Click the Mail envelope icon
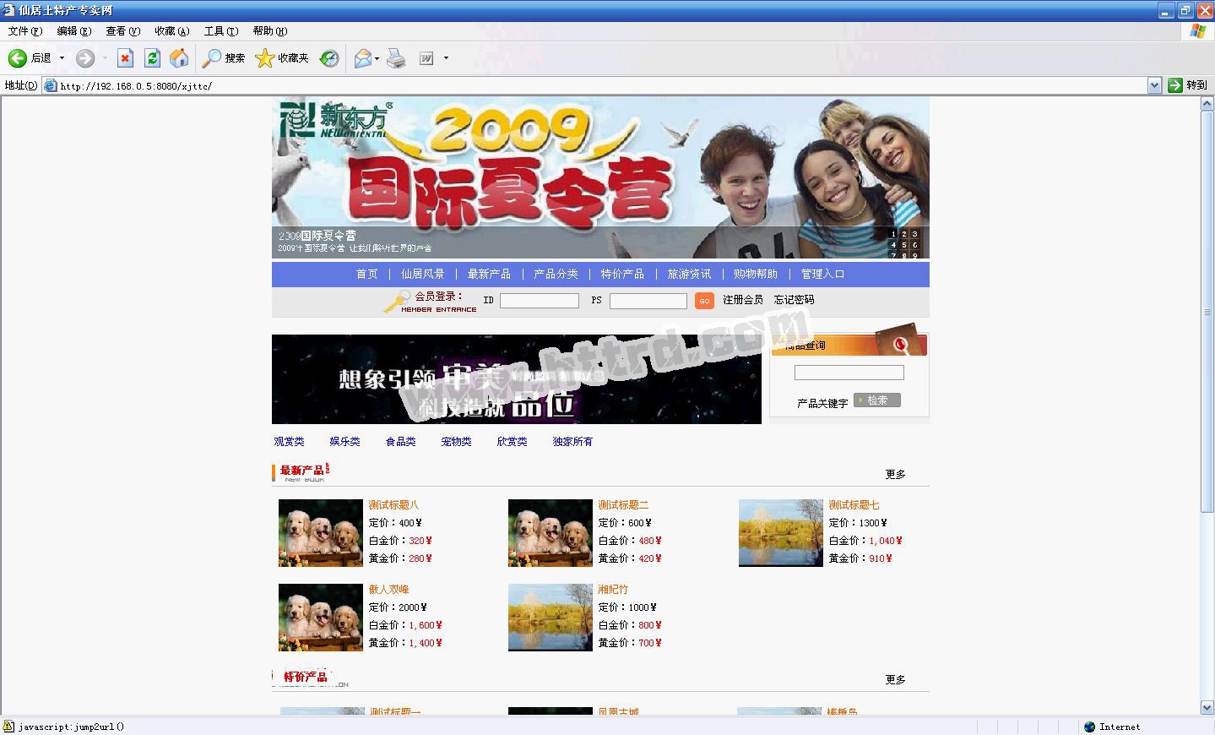This screenshot has height=735, width=1215. pyautogui.click(x=362, y=57)
